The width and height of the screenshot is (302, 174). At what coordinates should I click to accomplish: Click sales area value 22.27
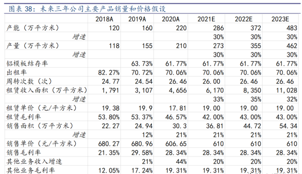click(110, 126)
